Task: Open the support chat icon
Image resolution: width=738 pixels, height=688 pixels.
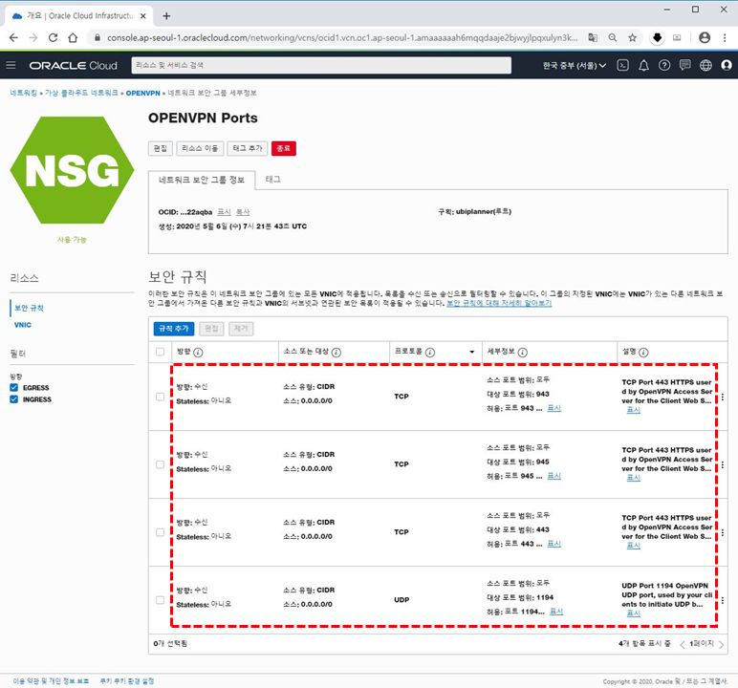Action: (x=684, y=65)
